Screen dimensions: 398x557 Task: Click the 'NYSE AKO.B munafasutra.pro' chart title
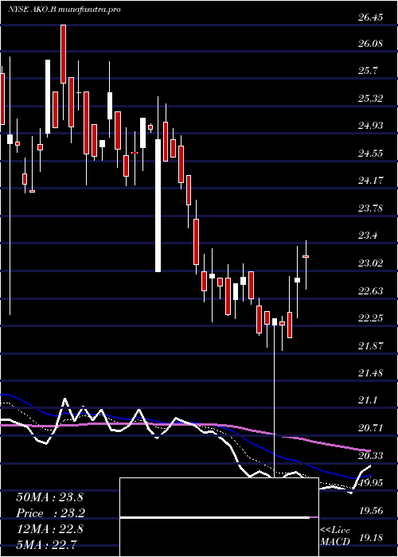[x=64, y=10]
